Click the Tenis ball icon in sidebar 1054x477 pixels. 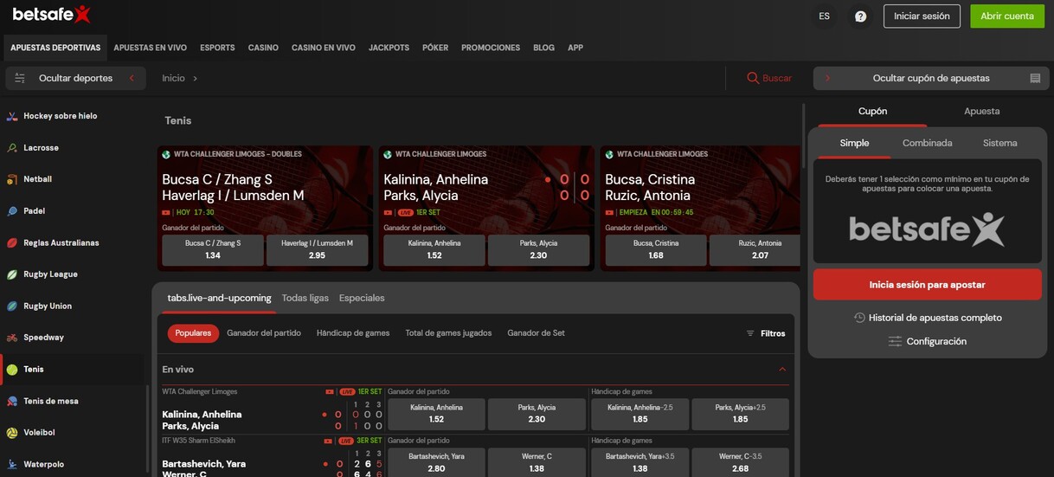pos(12,370)
